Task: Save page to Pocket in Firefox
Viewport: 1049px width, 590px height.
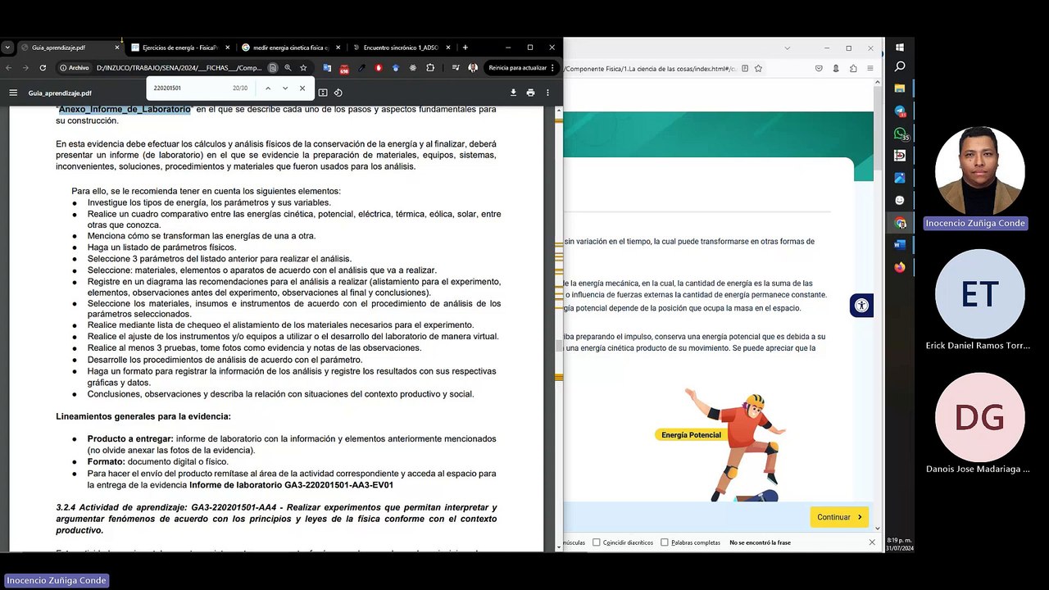Action: [x=819, y=69]
